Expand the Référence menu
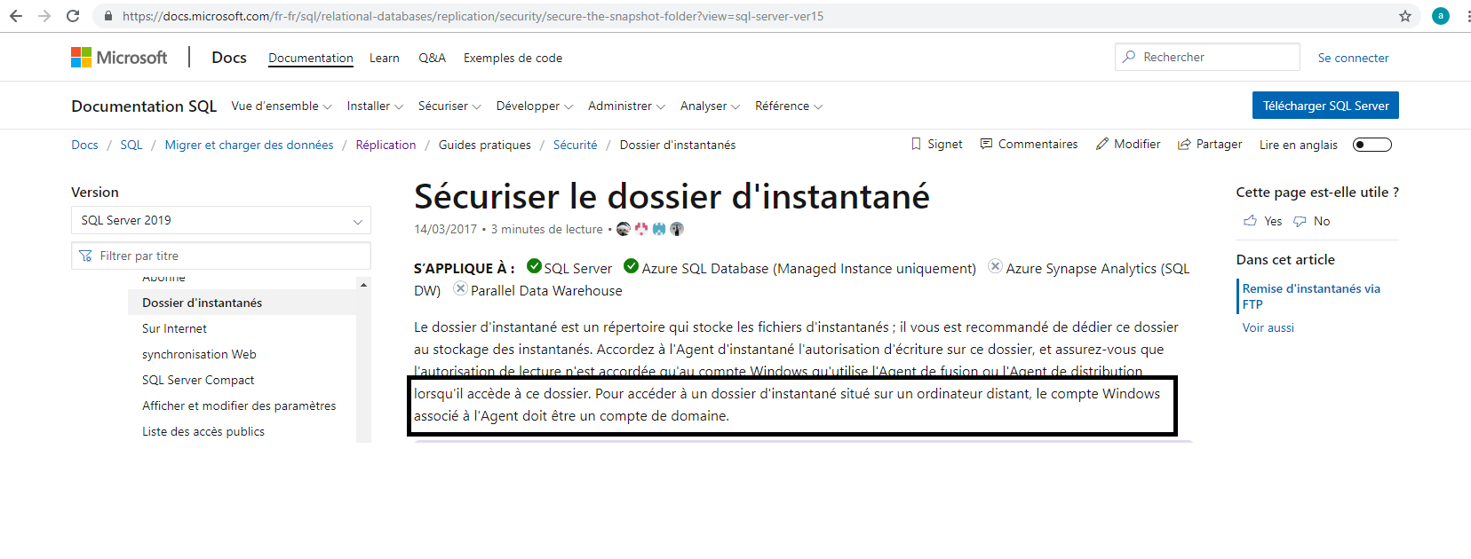Screen dimensions: 1471x559 (789, 106)
